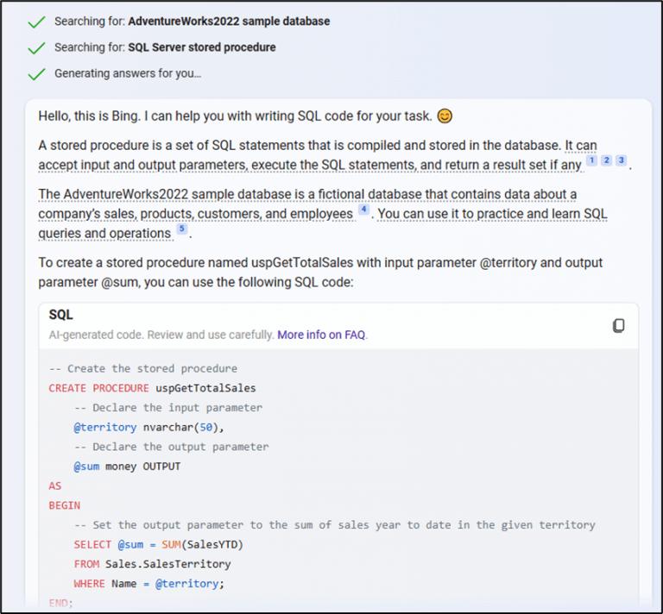Open citation reference number 5
Viewport: 663px width, 614px height.
181,229
